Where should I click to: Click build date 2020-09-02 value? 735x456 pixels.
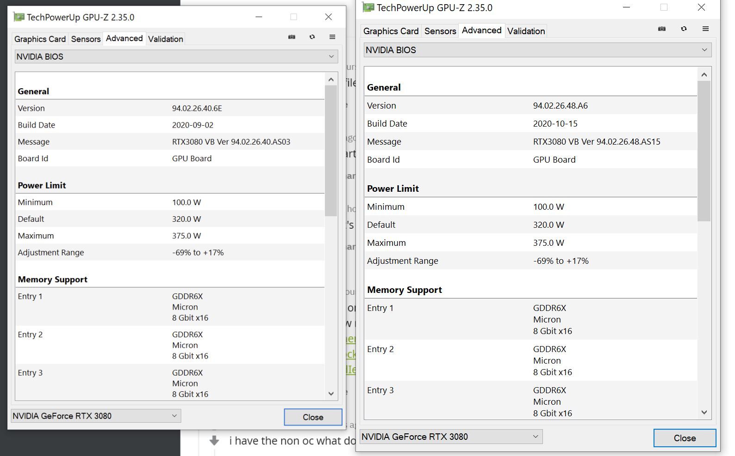[x=193, y=125]
